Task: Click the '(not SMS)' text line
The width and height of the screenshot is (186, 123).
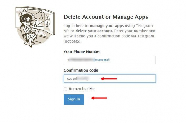Action: 73,41
